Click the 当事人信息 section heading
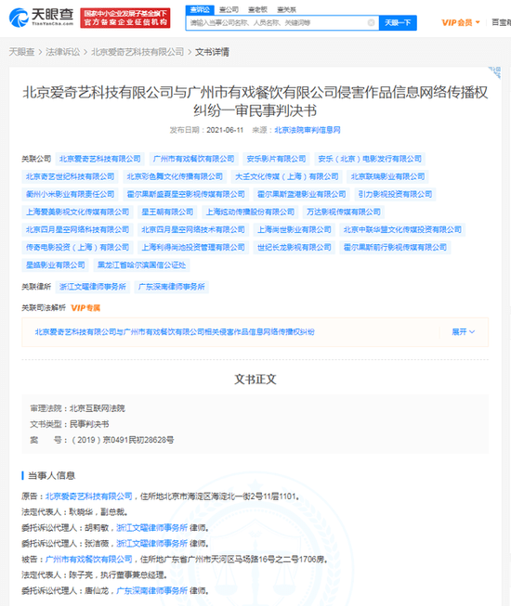Image resolution: width=511 pixels, height=606 pixels. pyautogui.click(x=51, y=476)
